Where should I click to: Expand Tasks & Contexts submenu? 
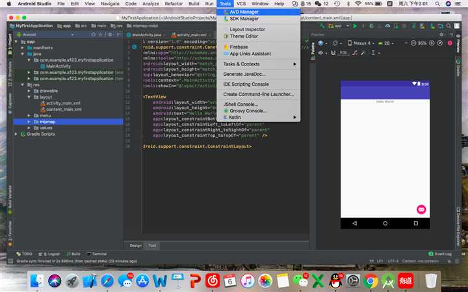[x=258, y=64]
